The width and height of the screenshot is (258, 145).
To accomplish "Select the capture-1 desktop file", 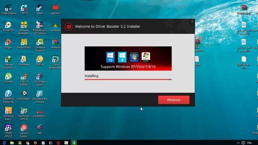I will (x=56, y=10).
